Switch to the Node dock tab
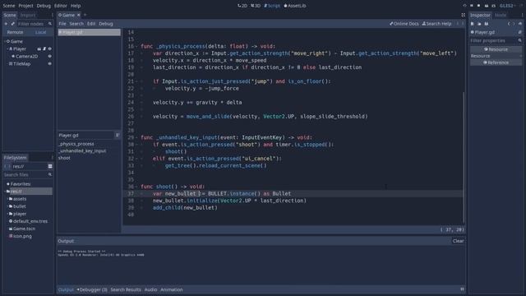This screenshot has width=526, height=296. (x=501, y=15)
